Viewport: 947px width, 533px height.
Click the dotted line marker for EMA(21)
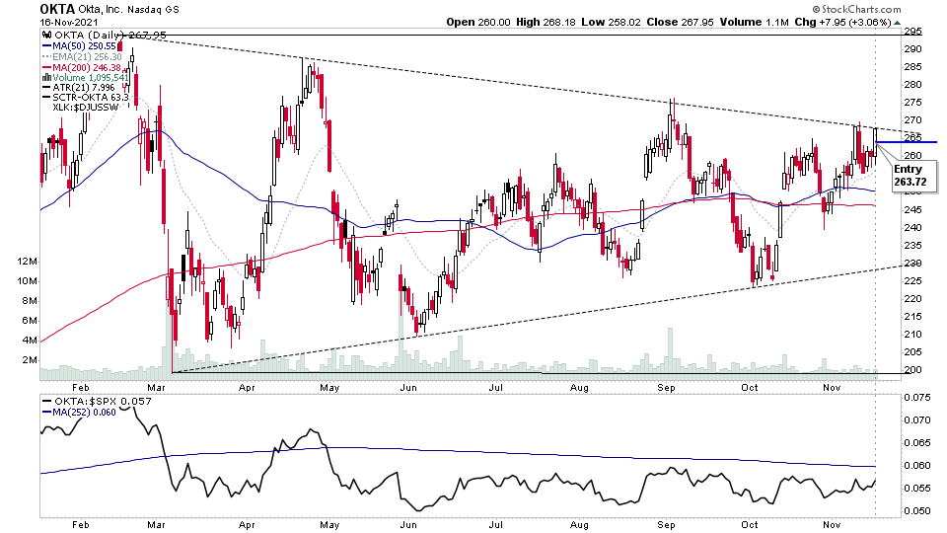[x=46, y=57]
